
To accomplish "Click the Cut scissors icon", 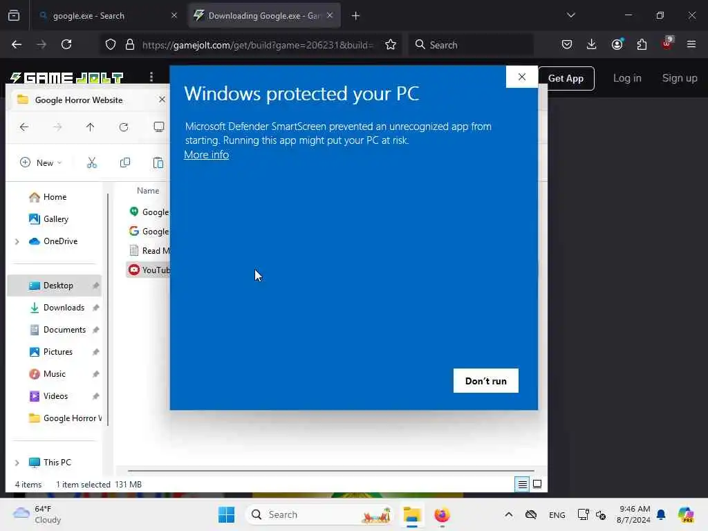I will pyautogui.click(x=92, y=162).
